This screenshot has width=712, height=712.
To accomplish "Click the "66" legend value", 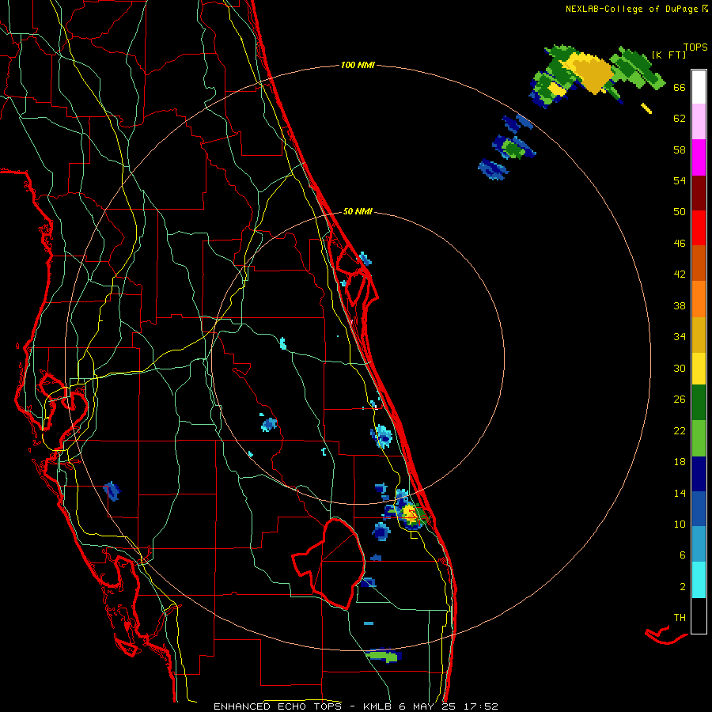I will coord(680,87).
